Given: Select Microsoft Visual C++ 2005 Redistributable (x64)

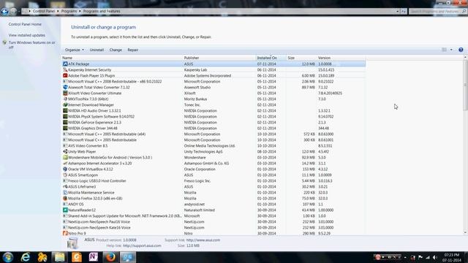Looking at the screenshot, I should pos(214,134).
